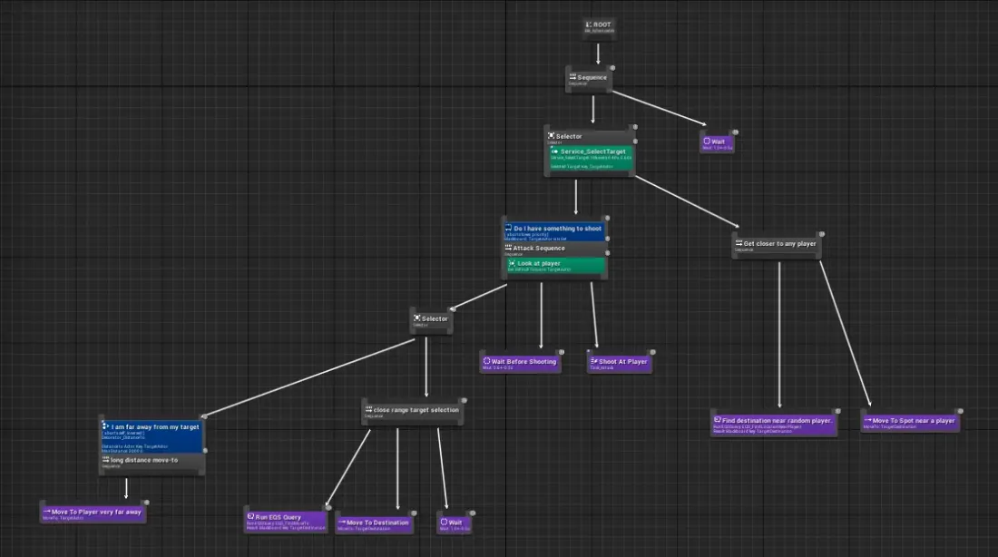Click the 'Move To Player very far away' arrow icon

(46, 512)
